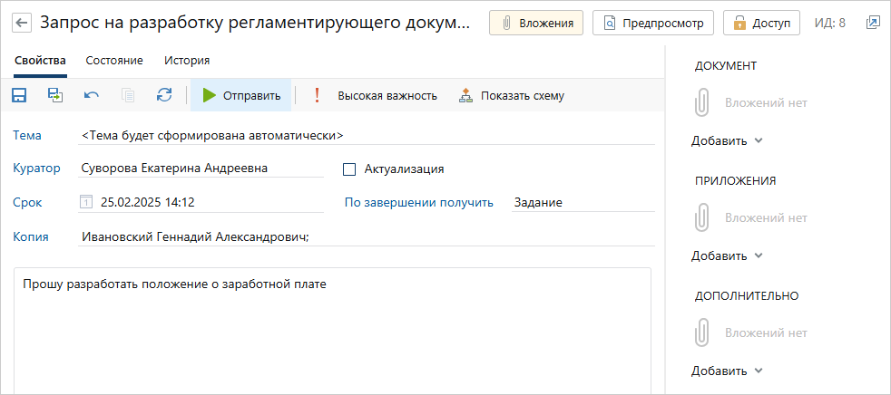Click paperclip icon under ДОКУМЕНТ section
The width and height of the screenshot is (891, 395).
(702, 103)
